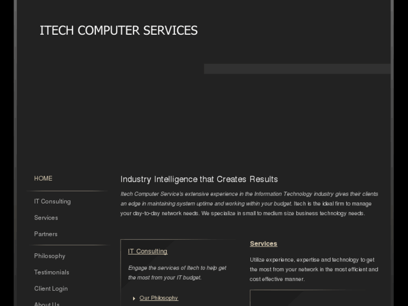Follow the bold Services heading link

[x=263, y=244]
